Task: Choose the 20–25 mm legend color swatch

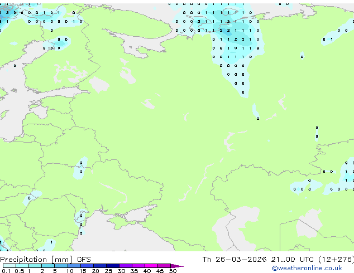Action: 99,266
